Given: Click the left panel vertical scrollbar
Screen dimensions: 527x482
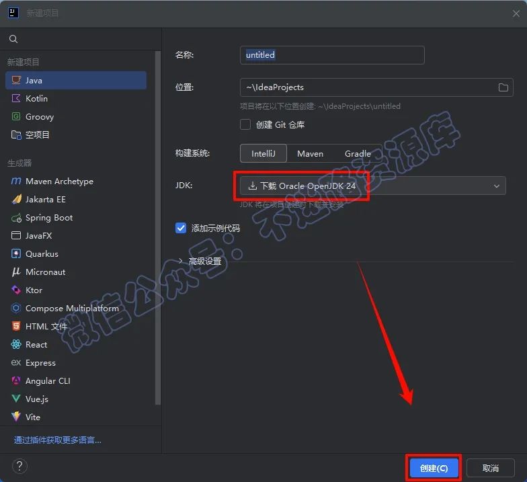Looking at the screenshot, I should click(157, 229).
